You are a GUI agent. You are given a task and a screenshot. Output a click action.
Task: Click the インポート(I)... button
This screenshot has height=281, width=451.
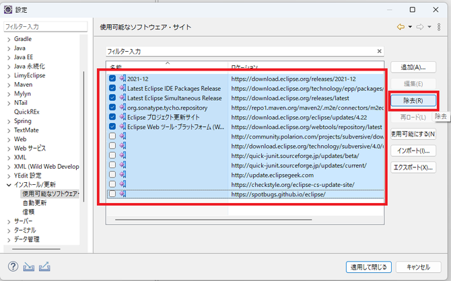pyautogui.click(x=413, y=151)
